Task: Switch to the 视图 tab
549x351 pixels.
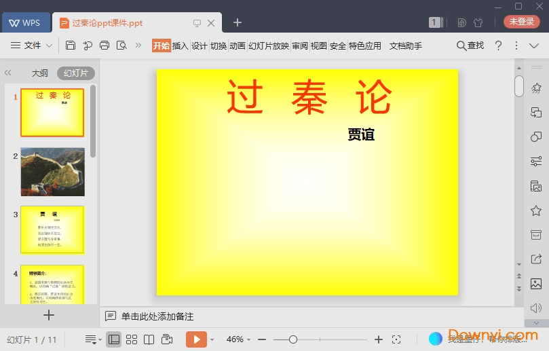Action: 319,45
